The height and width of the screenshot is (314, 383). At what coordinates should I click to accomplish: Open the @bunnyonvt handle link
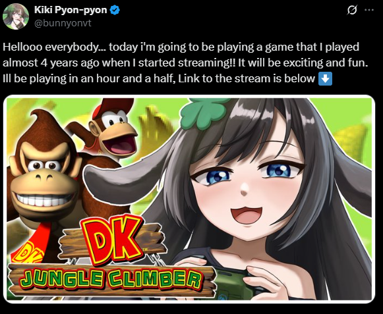click(63, 23)
